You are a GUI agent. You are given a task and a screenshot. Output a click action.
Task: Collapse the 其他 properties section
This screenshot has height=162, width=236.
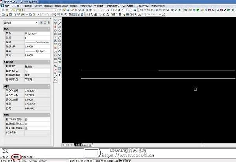(48, 115)
